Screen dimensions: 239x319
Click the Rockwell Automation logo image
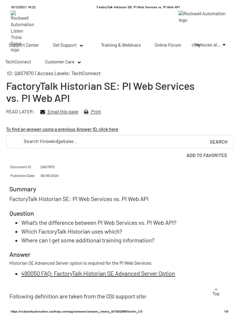click(202, 17)
